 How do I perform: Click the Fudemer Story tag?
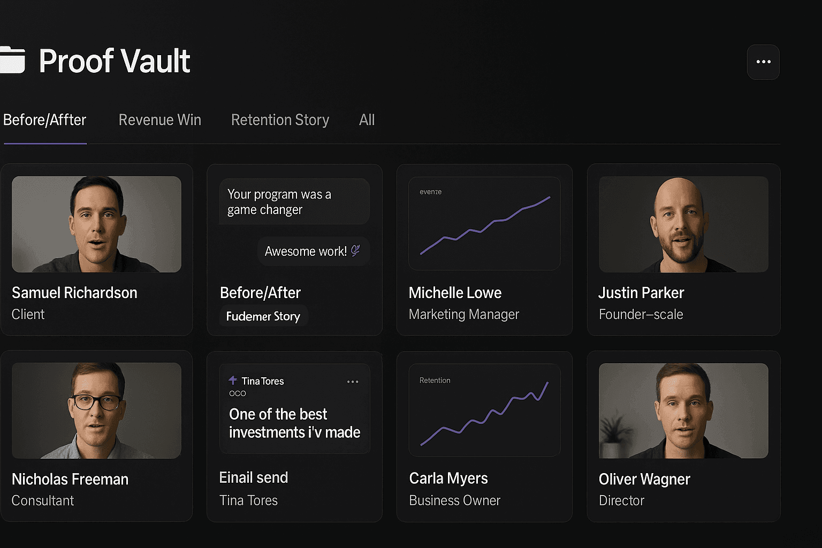[x=263, y=316]
